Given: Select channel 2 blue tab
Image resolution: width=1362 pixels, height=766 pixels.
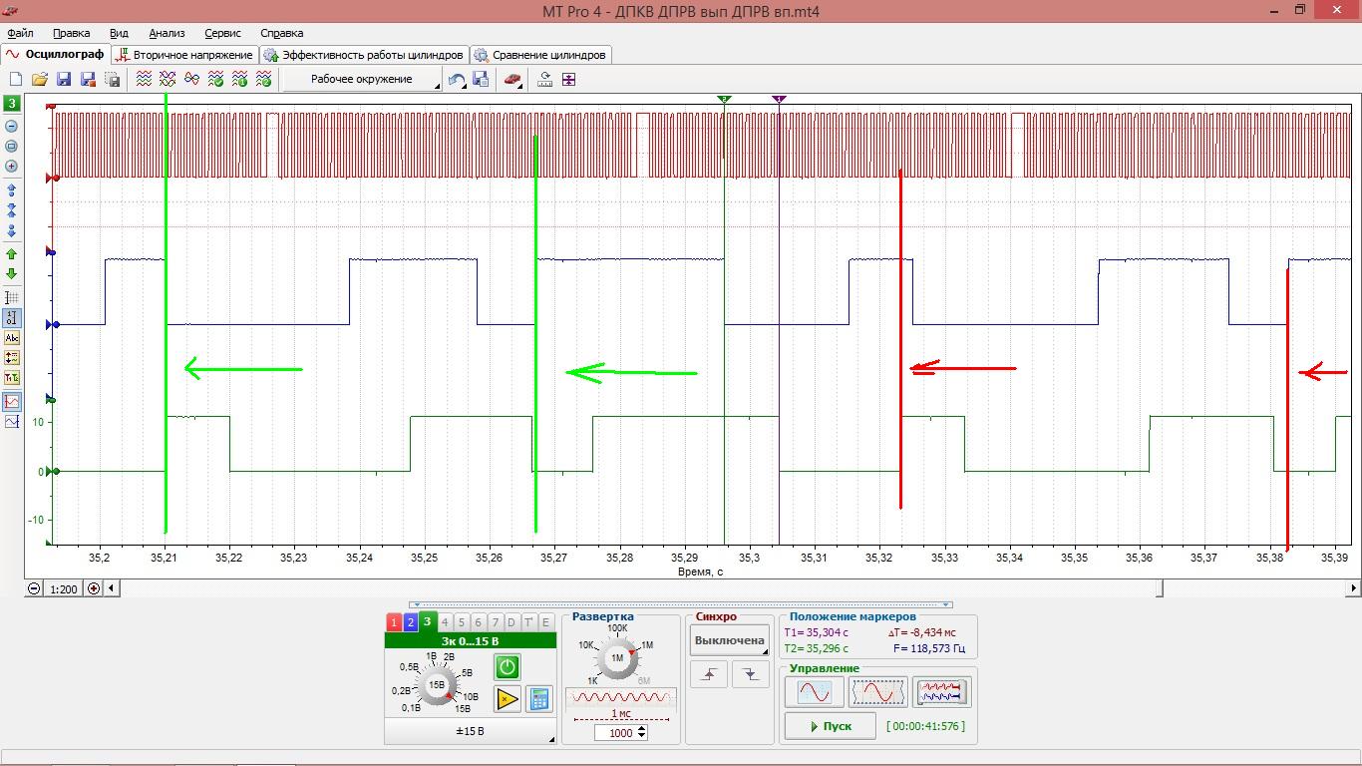Looking at the screenshot, I should [x=410, y=622].
